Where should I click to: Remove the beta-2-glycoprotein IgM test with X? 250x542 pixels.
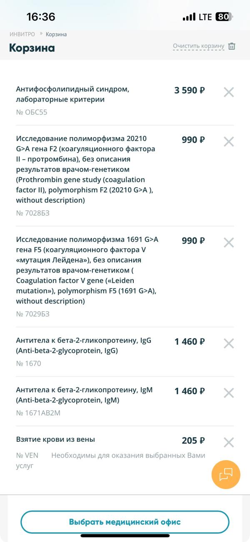[x=229, y=393]
